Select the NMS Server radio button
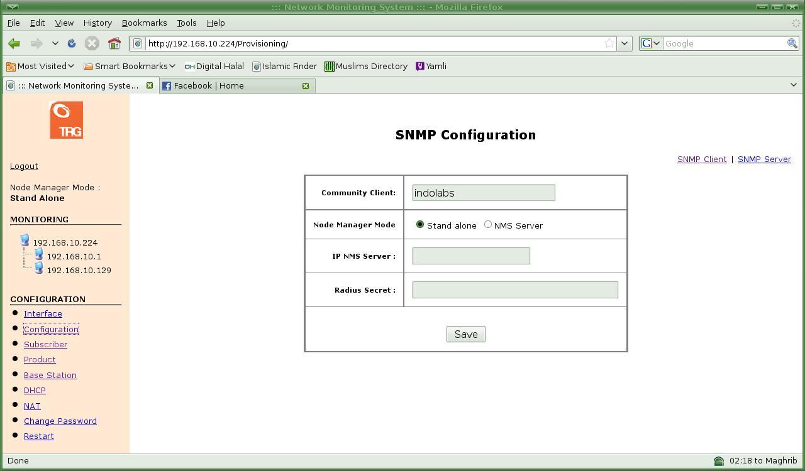Viewport: 805px width, 471px height. pos(488,225)
